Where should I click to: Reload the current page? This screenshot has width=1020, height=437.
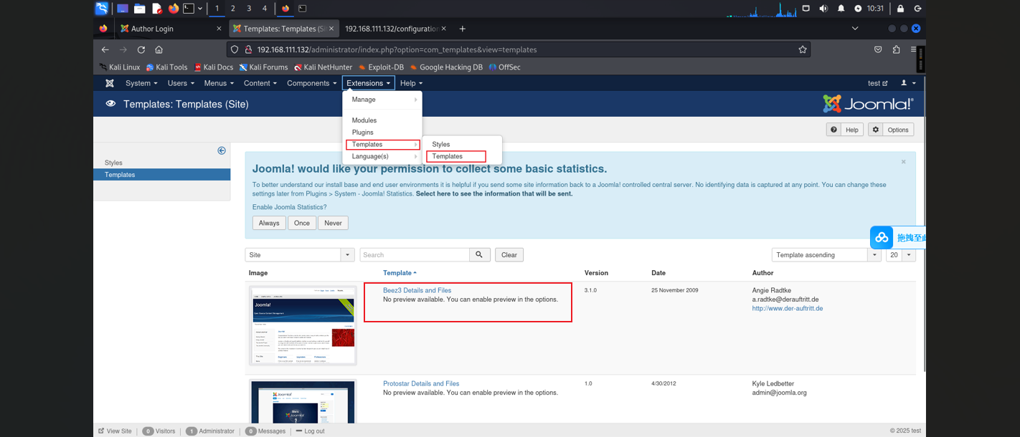tap(141, 49)
